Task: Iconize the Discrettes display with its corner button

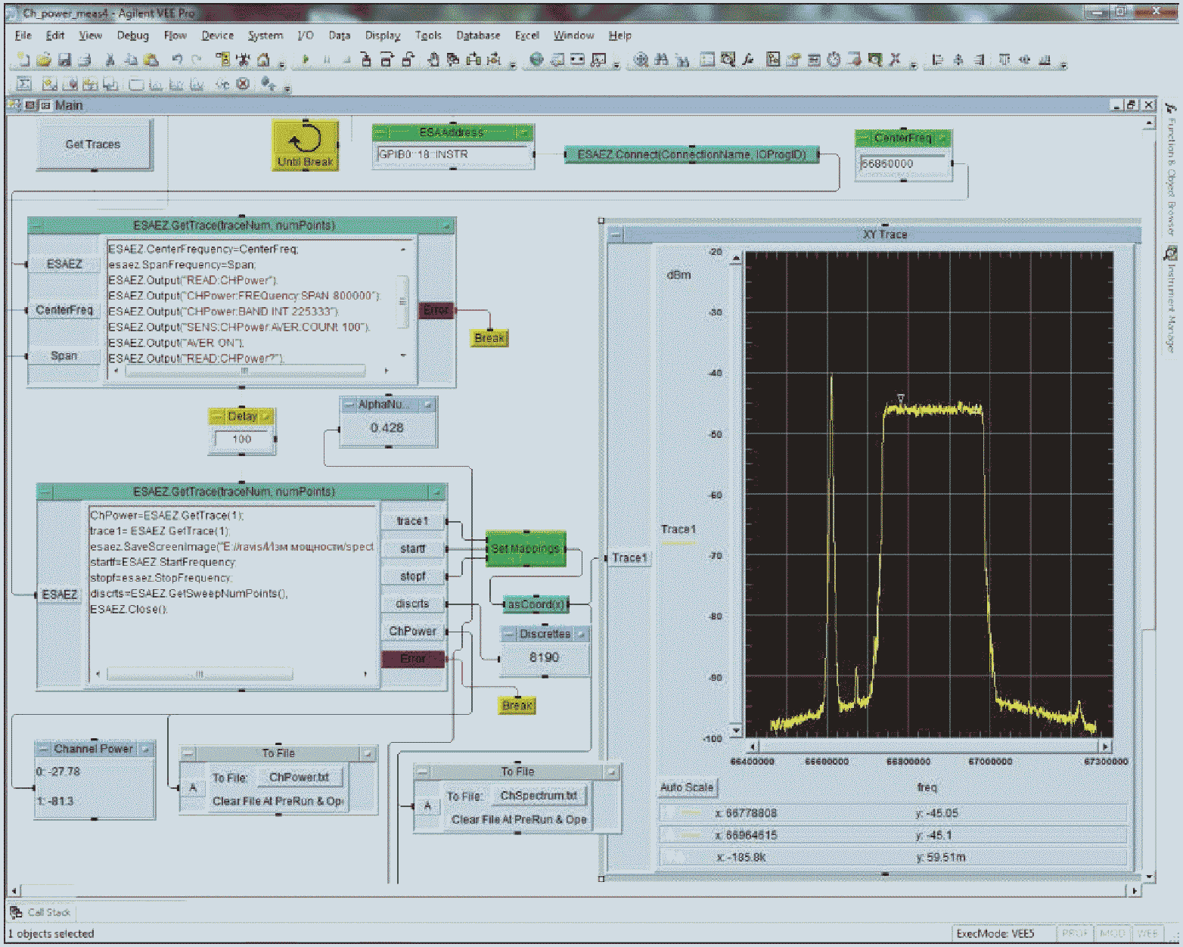Action: pyautogui.click(x=581, y=634)
